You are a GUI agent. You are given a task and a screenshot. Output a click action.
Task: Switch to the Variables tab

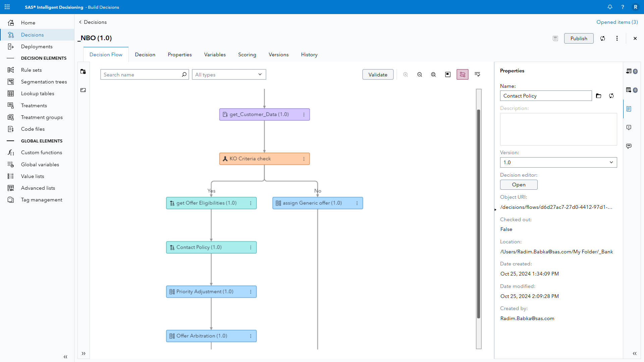[x=215, y=54]
